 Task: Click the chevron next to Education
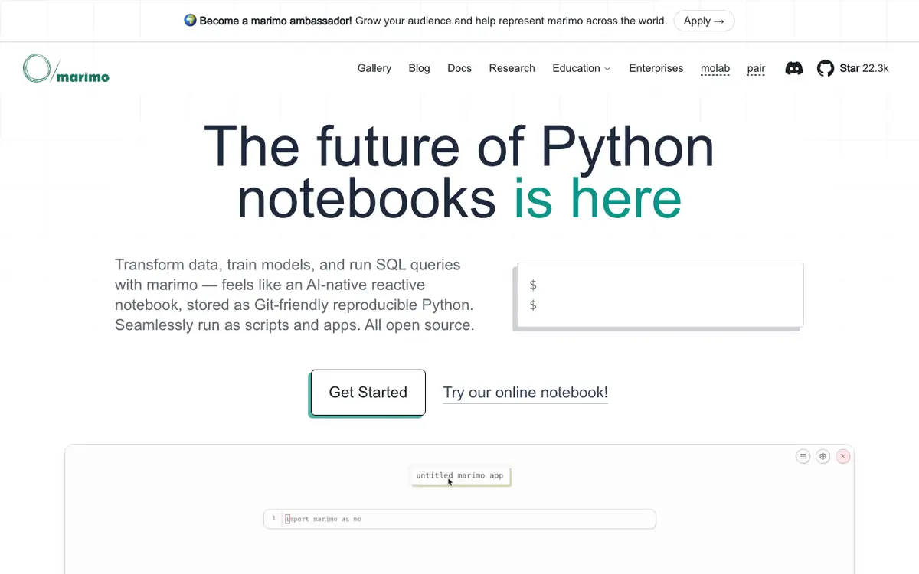coord(607,69)
